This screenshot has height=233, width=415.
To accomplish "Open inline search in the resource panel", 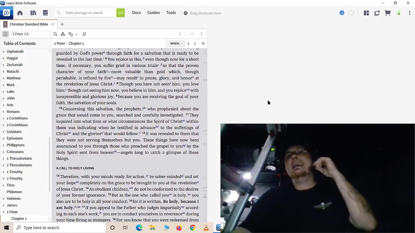I will [x=55, y=34].
